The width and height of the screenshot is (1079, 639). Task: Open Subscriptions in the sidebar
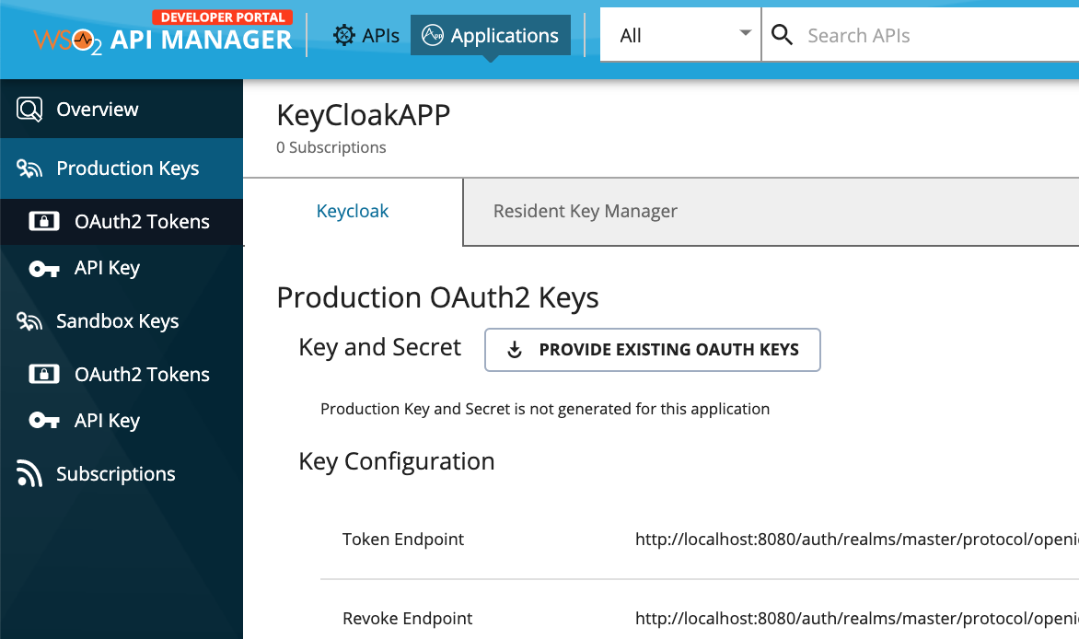(x=122, y=474)
